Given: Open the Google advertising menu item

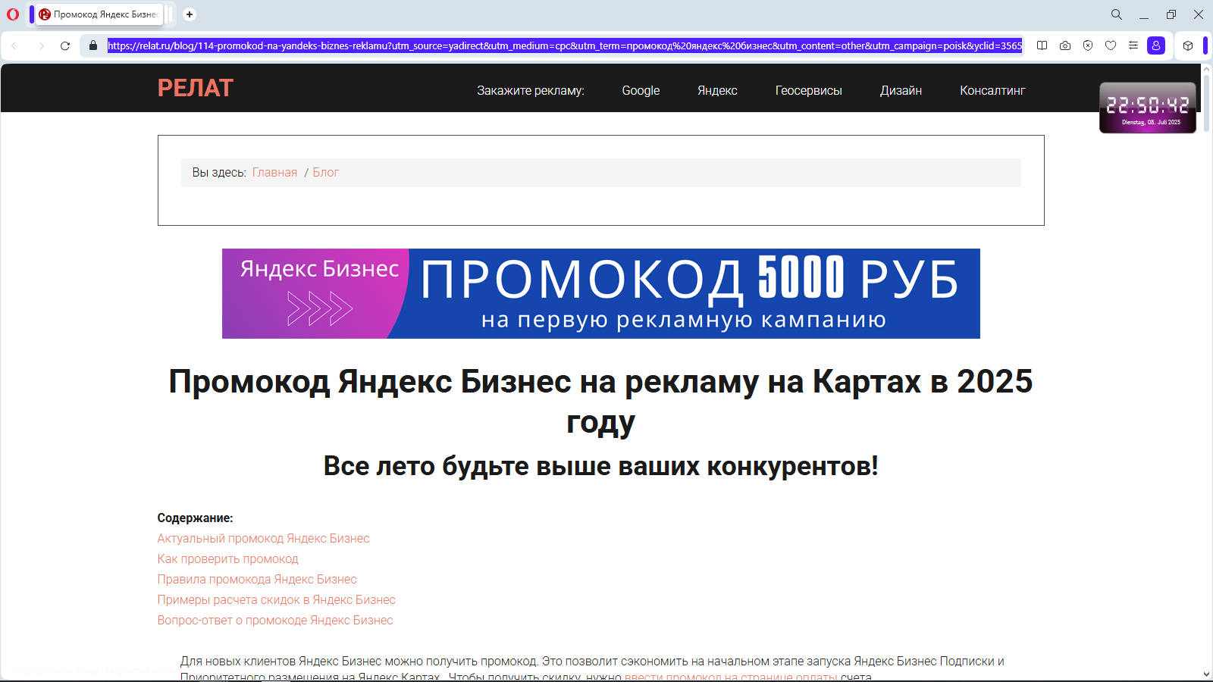Looking at the screenshot, I should click(x=641, y=90).
